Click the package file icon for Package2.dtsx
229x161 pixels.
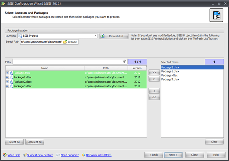click(x=11, y=82)
